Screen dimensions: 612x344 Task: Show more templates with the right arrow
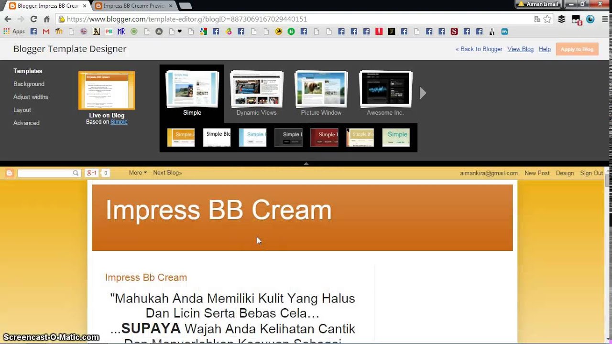[423, 93]
